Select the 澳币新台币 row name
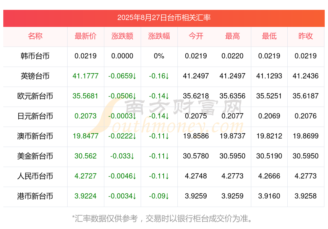 click(35, 136)
